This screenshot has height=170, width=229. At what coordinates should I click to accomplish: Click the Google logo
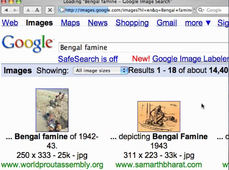28,43
